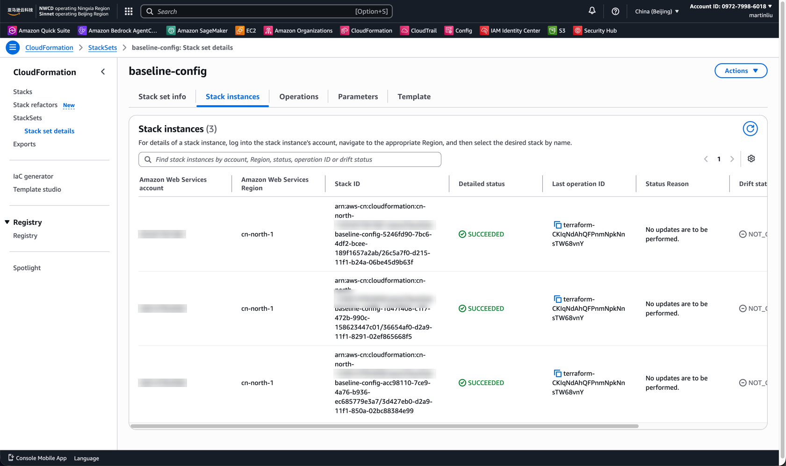
Task: Open the hamburger navigation menu icon
Action: coord(13,47)
